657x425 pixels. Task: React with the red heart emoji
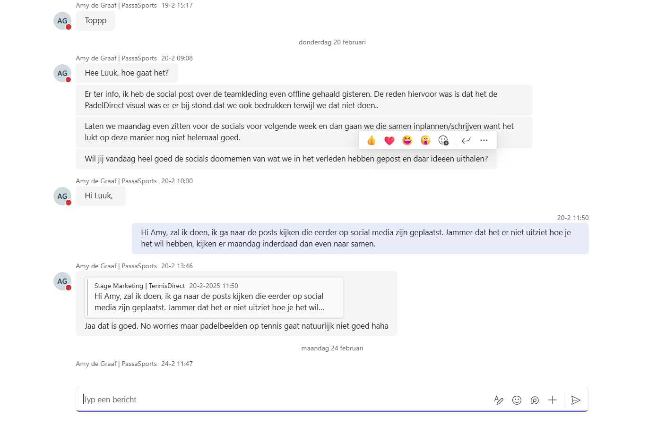(389, 140)
